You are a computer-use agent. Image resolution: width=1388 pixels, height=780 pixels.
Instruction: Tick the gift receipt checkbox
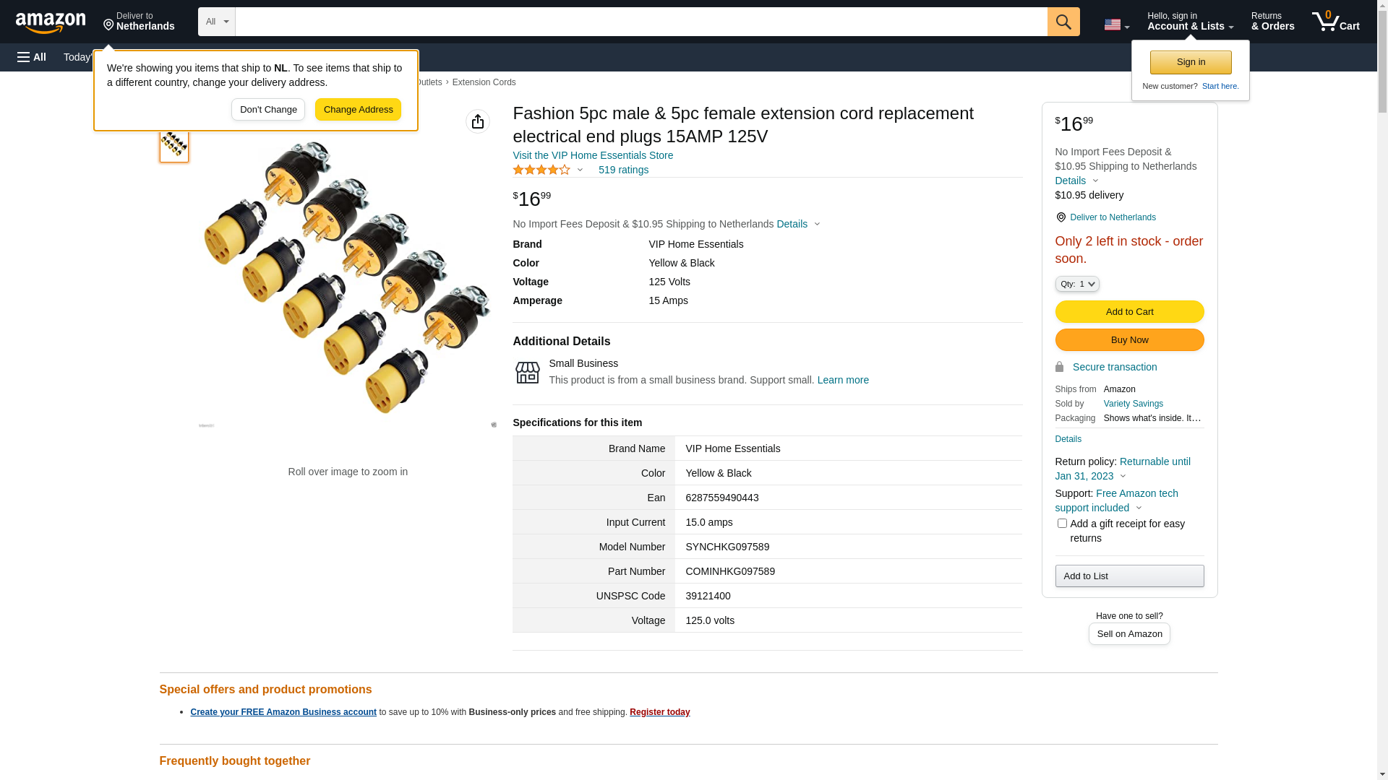point(1062,524)
